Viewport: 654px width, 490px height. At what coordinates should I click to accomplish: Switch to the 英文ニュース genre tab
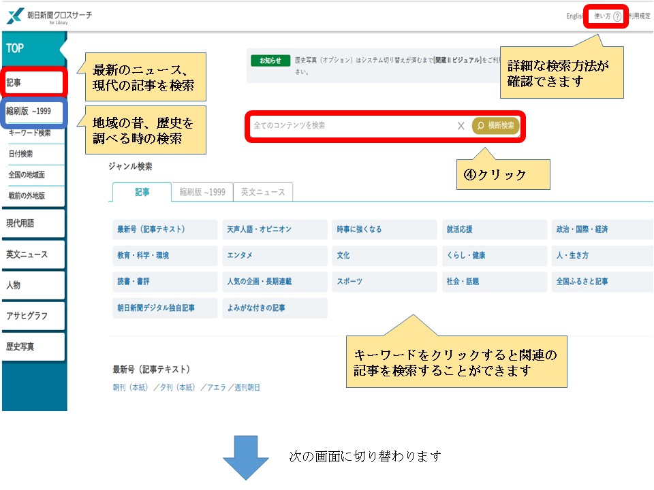click(263, 192)
